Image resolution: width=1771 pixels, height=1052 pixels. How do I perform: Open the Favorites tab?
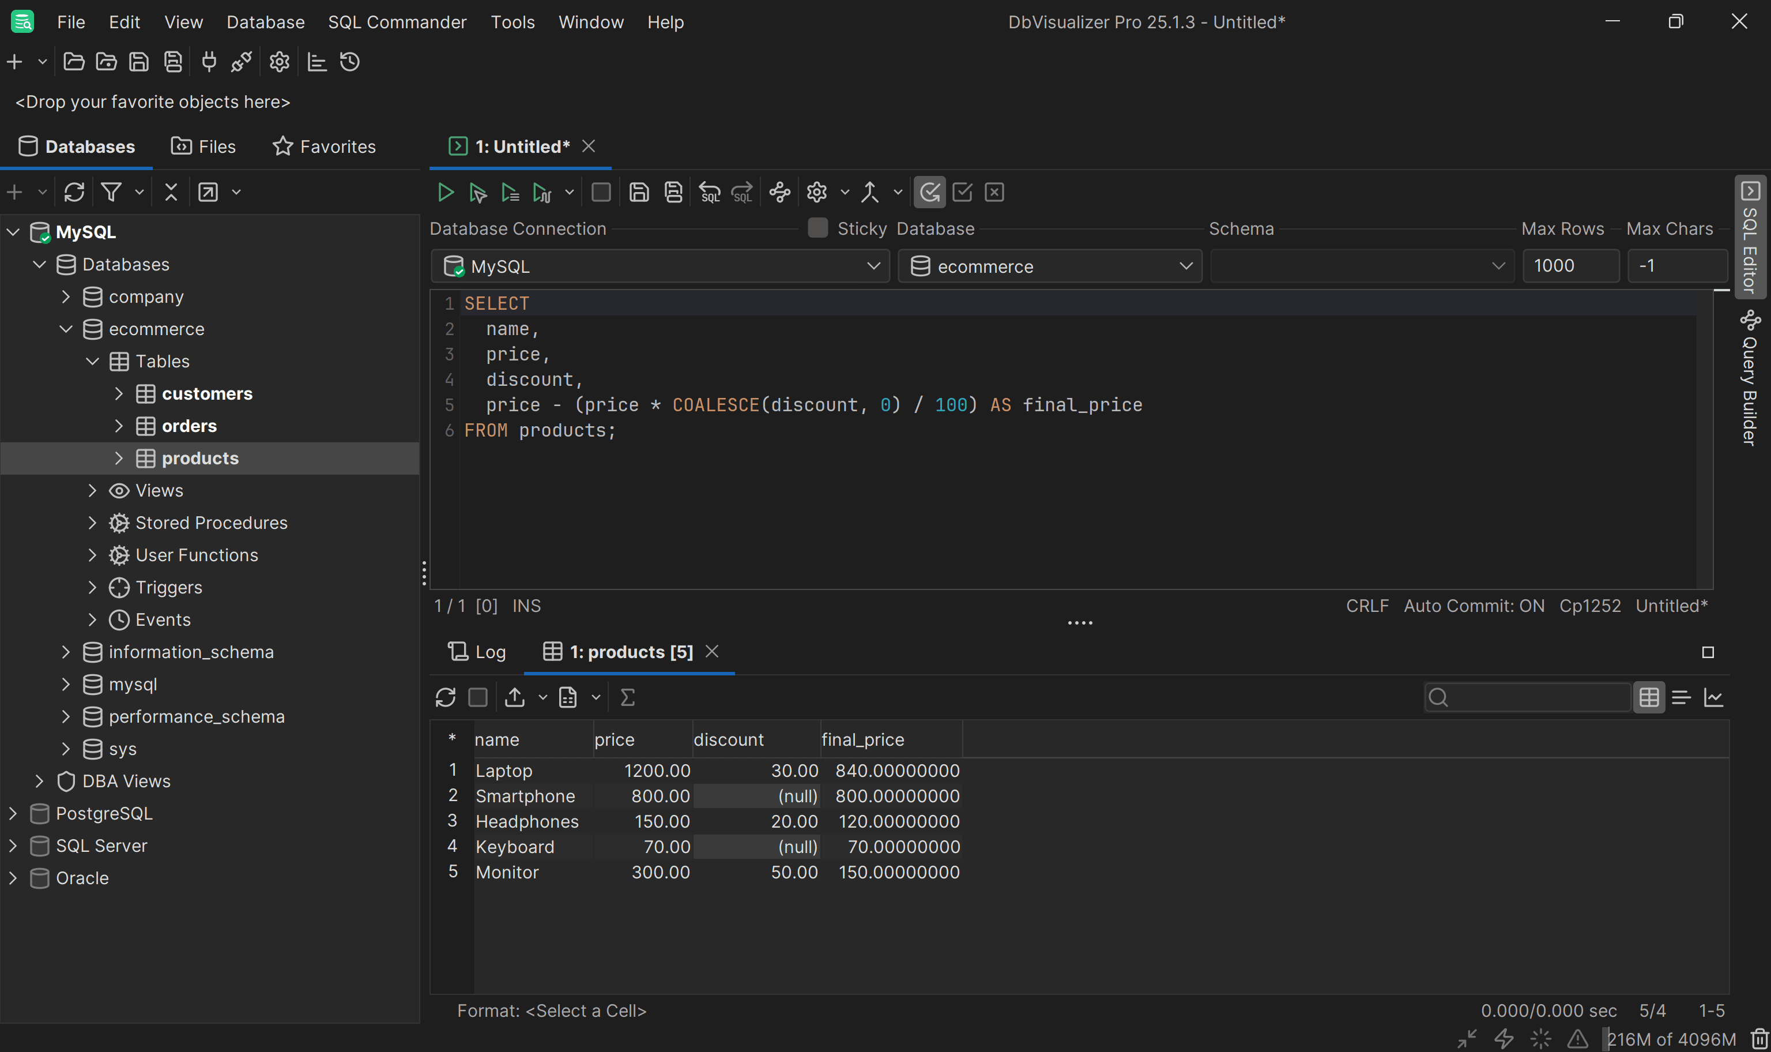[325, 146]
